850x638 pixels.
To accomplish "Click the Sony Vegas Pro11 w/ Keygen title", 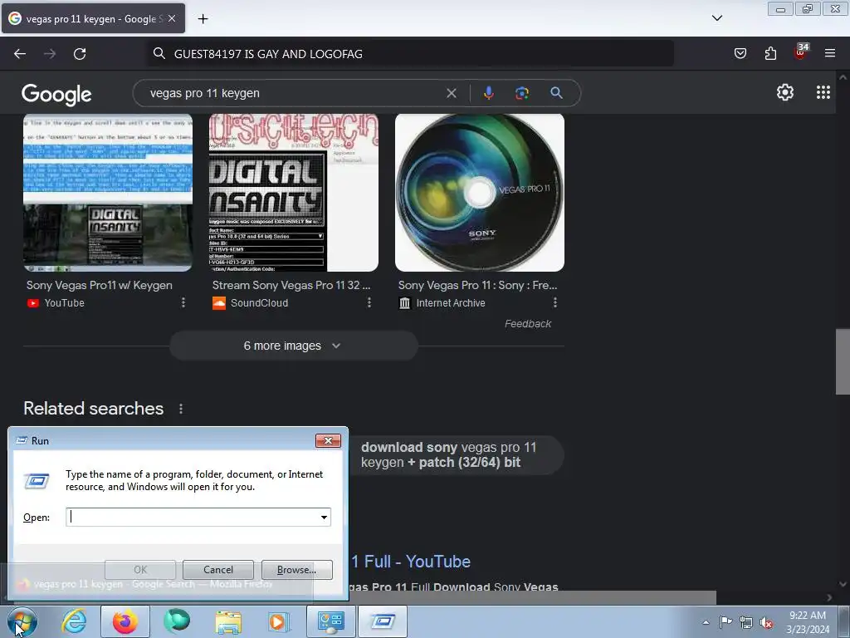I will 100,286.
